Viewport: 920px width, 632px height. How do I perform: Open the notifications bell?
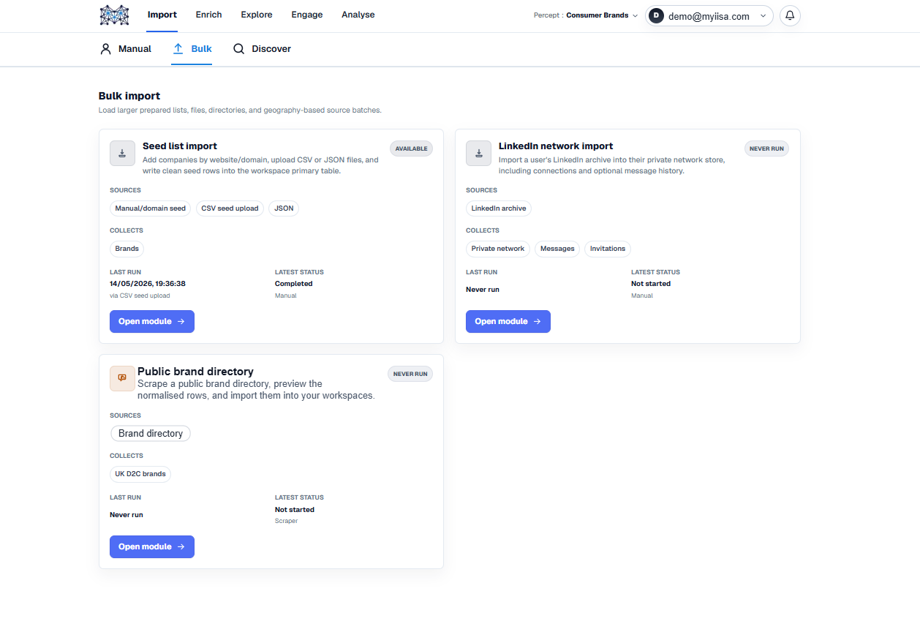pos(790,15)
